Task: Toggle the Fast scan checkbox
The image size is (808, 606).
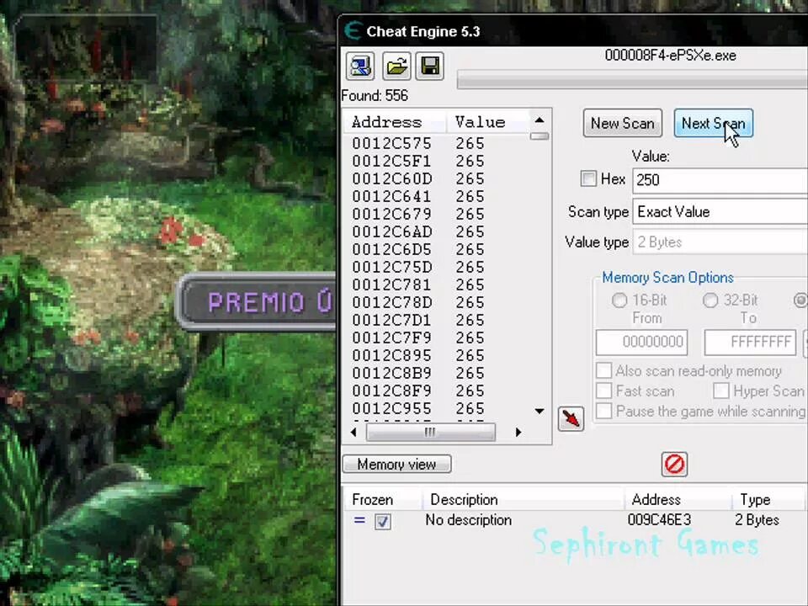Action: 604,391
